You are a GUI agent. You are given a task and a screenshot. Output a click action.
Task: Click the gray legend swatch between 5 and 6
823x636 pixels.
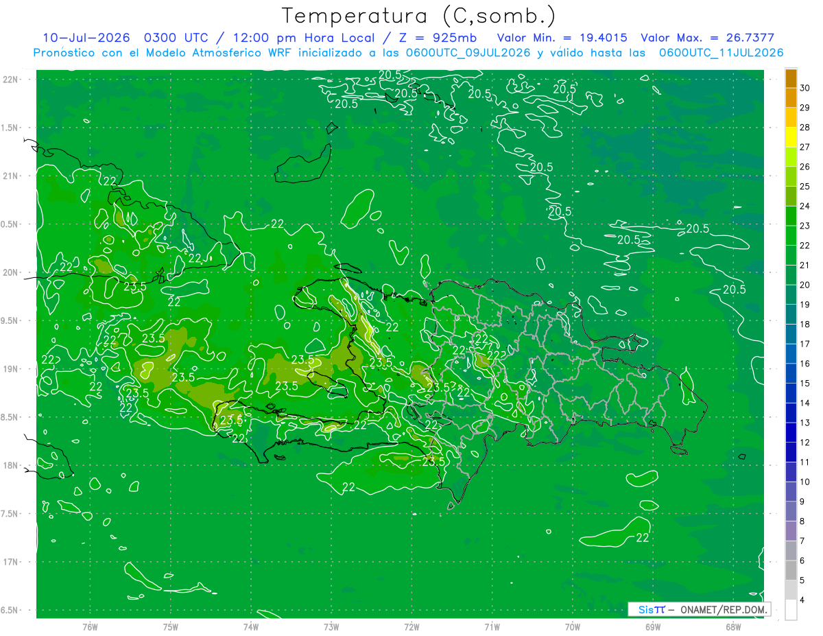pos(791,570)
